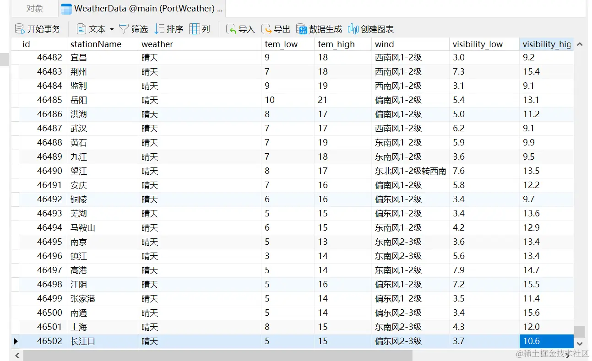Select station name cell 上海

(x=103, y=327)
